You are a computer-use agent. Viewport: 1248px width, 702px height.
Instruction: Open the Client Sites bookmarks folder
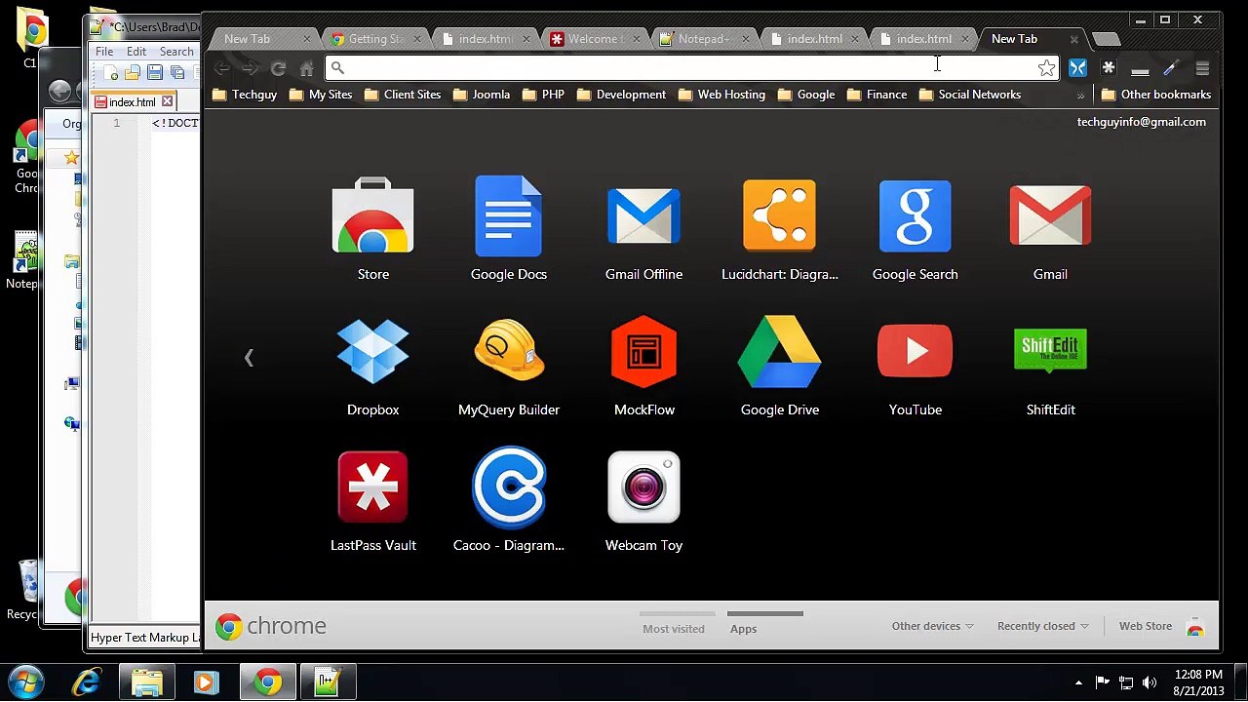[403, 95]
